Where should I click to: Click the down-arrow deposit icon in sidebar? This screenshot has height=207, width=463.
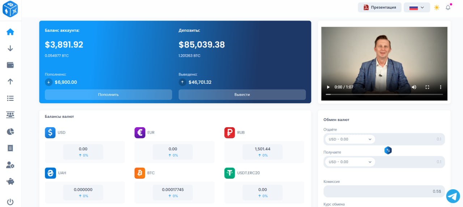[x=10, y=48]
